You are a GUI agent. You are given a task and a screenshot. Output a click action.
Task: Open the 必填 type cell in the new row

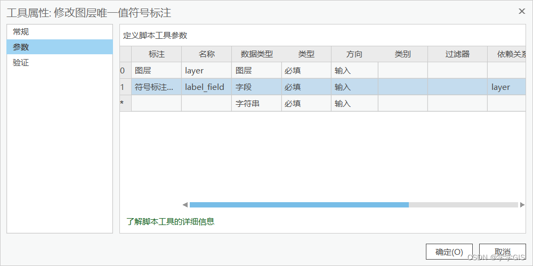click(306, 103)
